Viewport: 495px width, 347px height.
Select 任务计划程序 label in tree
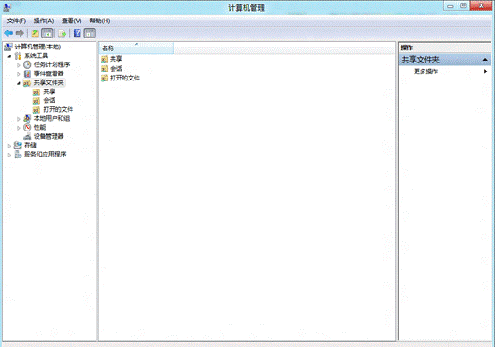pyautogui.click(x=52, y=64)
